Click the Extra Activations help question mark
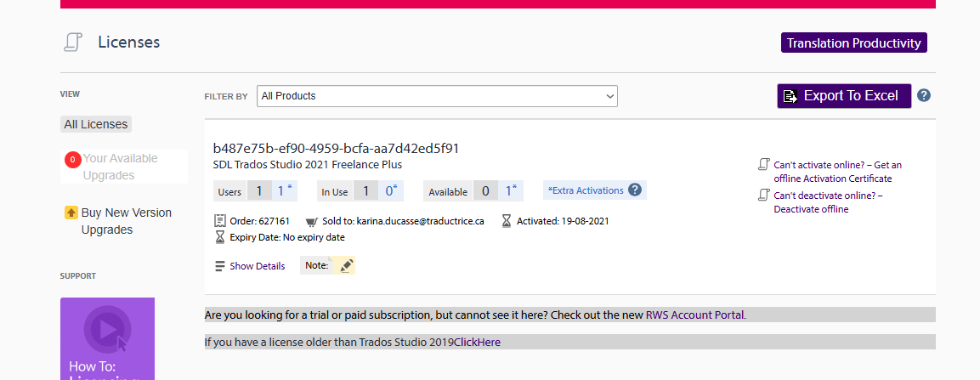This screenshot has height=380, width=980. (x=635, y=190)
